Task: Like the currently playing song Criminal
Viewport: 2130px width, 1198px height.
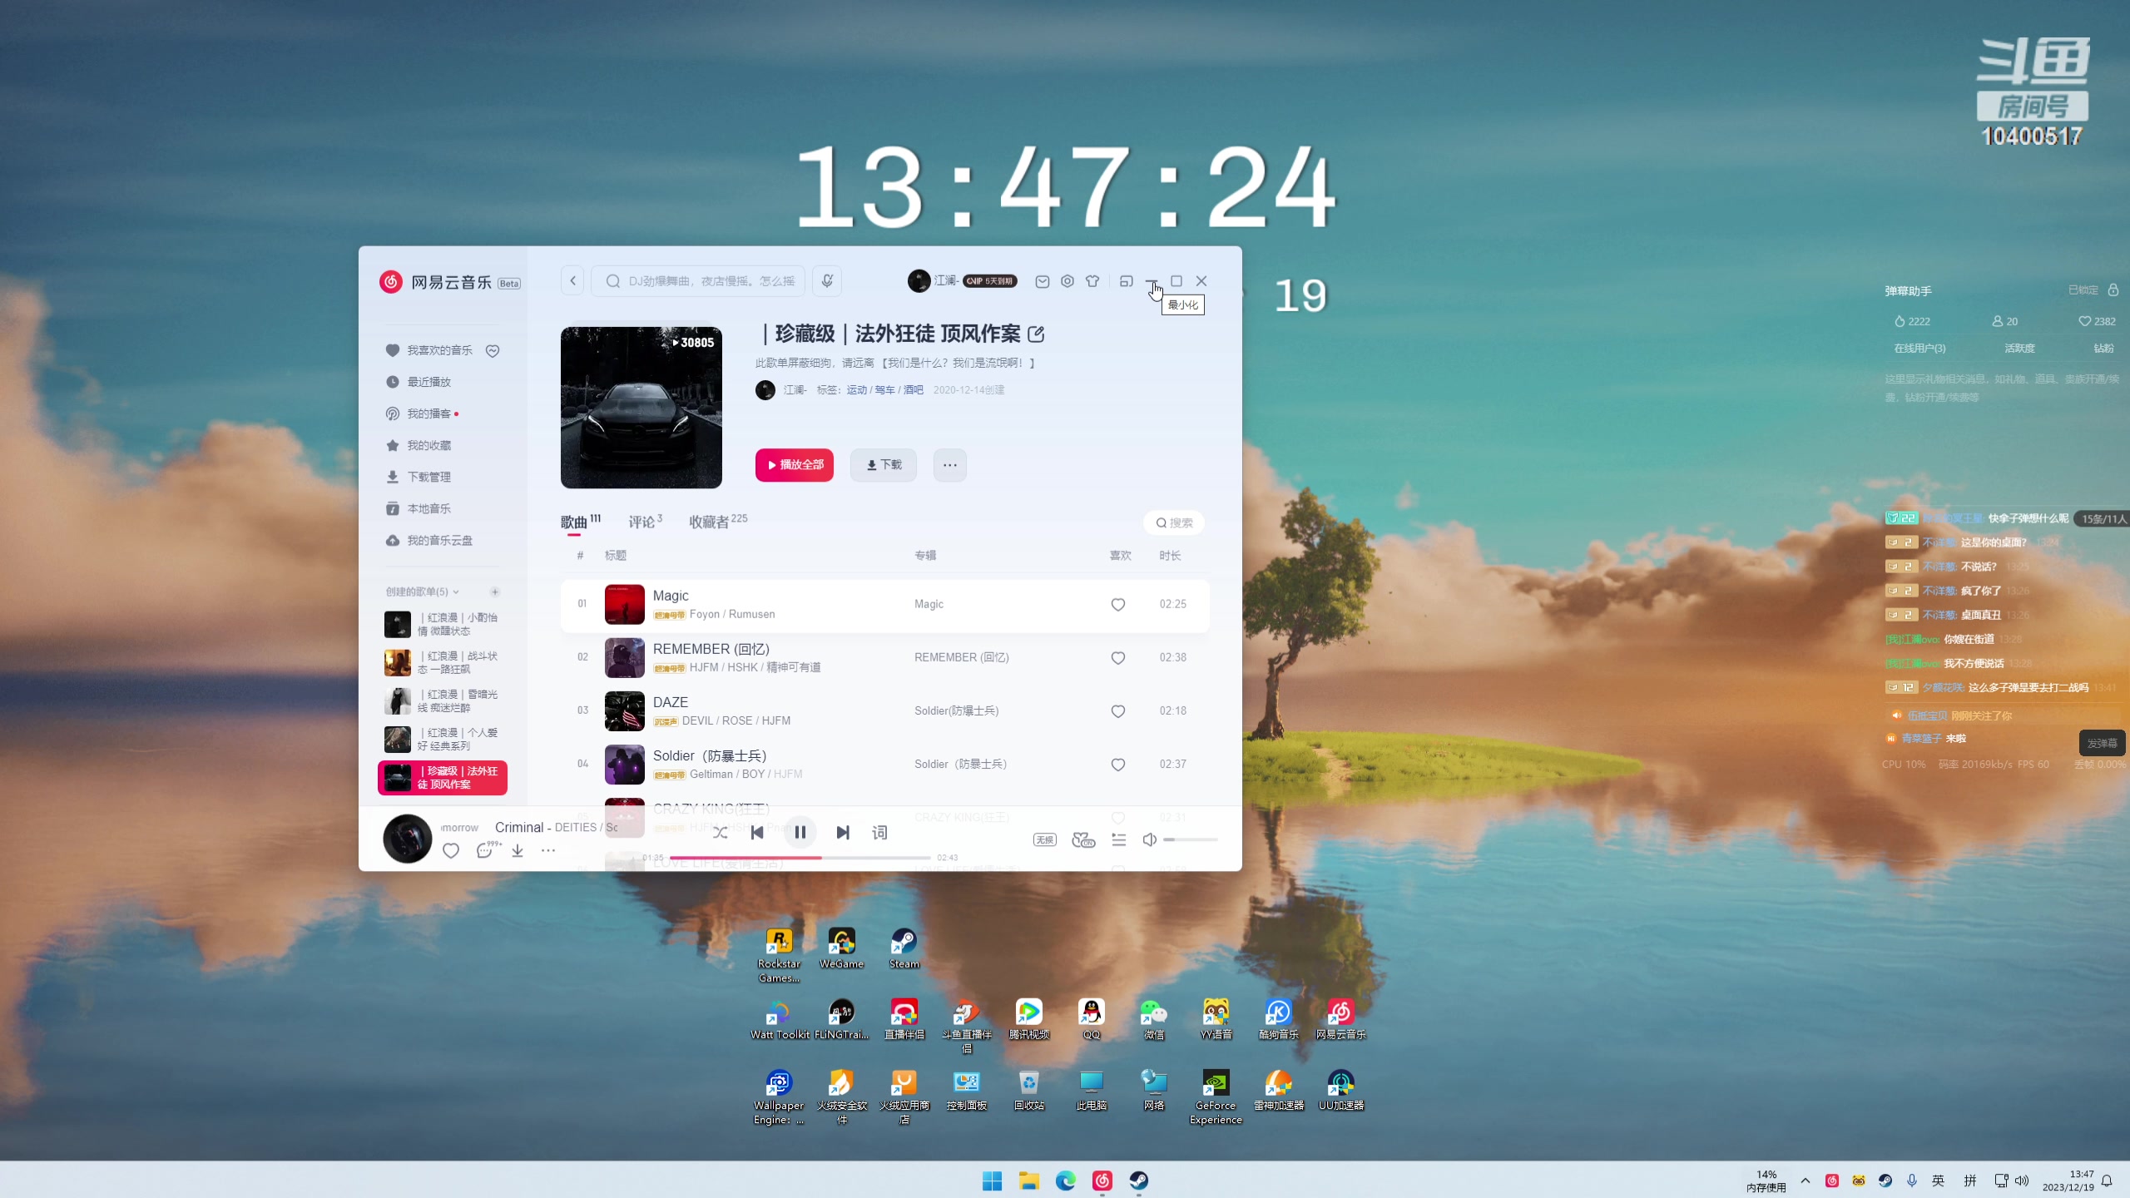Action: (451, 850)
